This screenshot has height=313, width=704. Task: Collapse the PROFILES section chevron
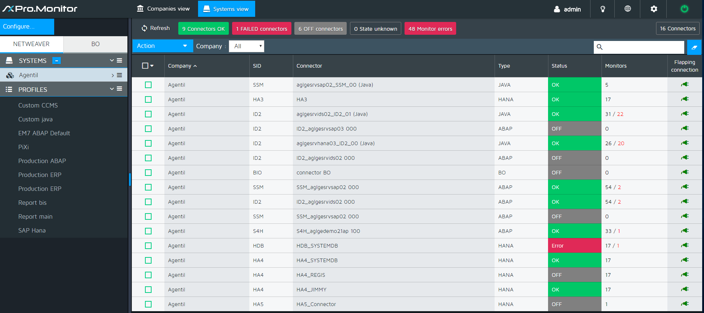112,89
